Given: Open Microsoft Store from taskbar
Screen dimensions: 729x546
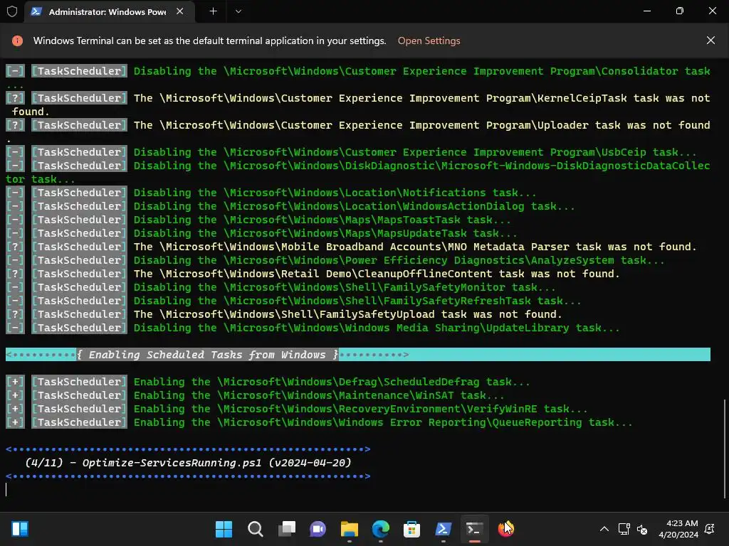Looking at the screenshot, I should click(x=411, y=529).
